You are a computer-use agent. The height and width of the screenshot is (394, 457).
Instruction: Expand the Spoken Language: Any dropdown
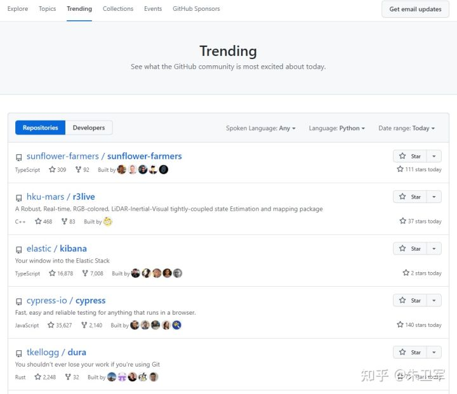pos(261,128)
